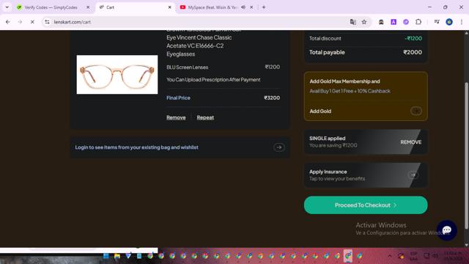
Task: Click 'Login to see items' banner text
Action: point(137,147)
